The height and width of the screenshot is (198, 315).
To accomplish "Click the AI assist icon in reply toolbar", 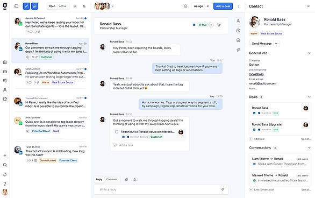I will [134, 180].
